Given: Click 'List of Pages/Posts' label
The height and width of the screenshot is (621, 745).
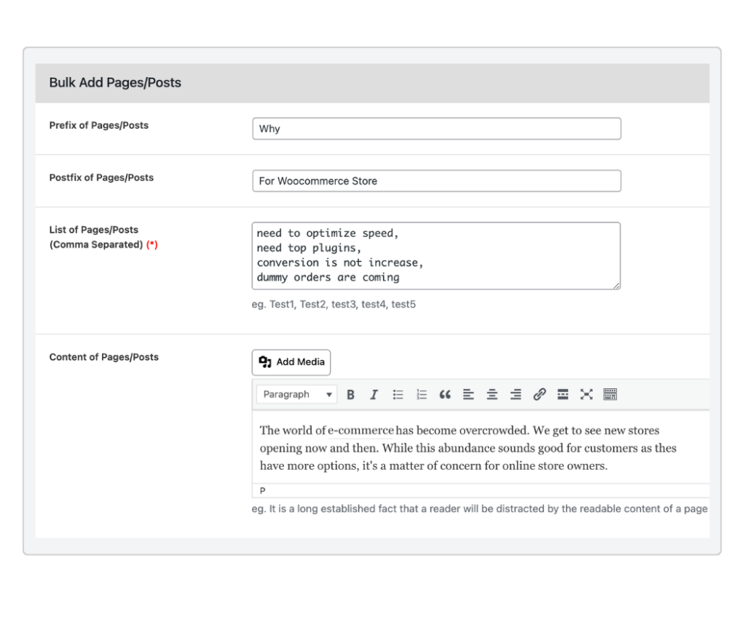Looking at the screenshot, I should click(94, 230).
